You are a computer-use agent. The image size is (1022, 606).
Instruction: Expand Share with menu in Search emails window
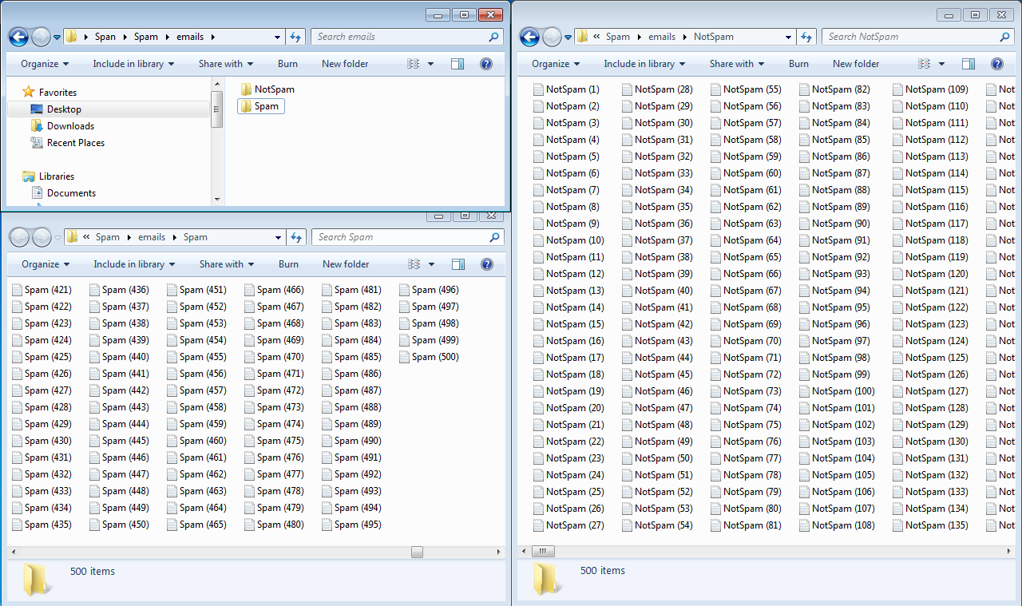(x=226, y=64)
